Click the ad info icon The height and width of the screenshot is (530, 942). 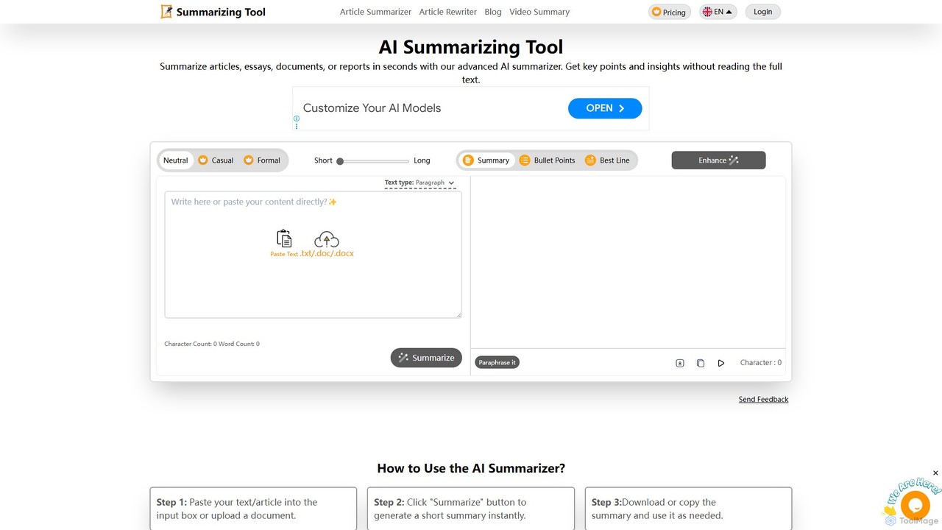pyautogui.click(x=297, y=119)
